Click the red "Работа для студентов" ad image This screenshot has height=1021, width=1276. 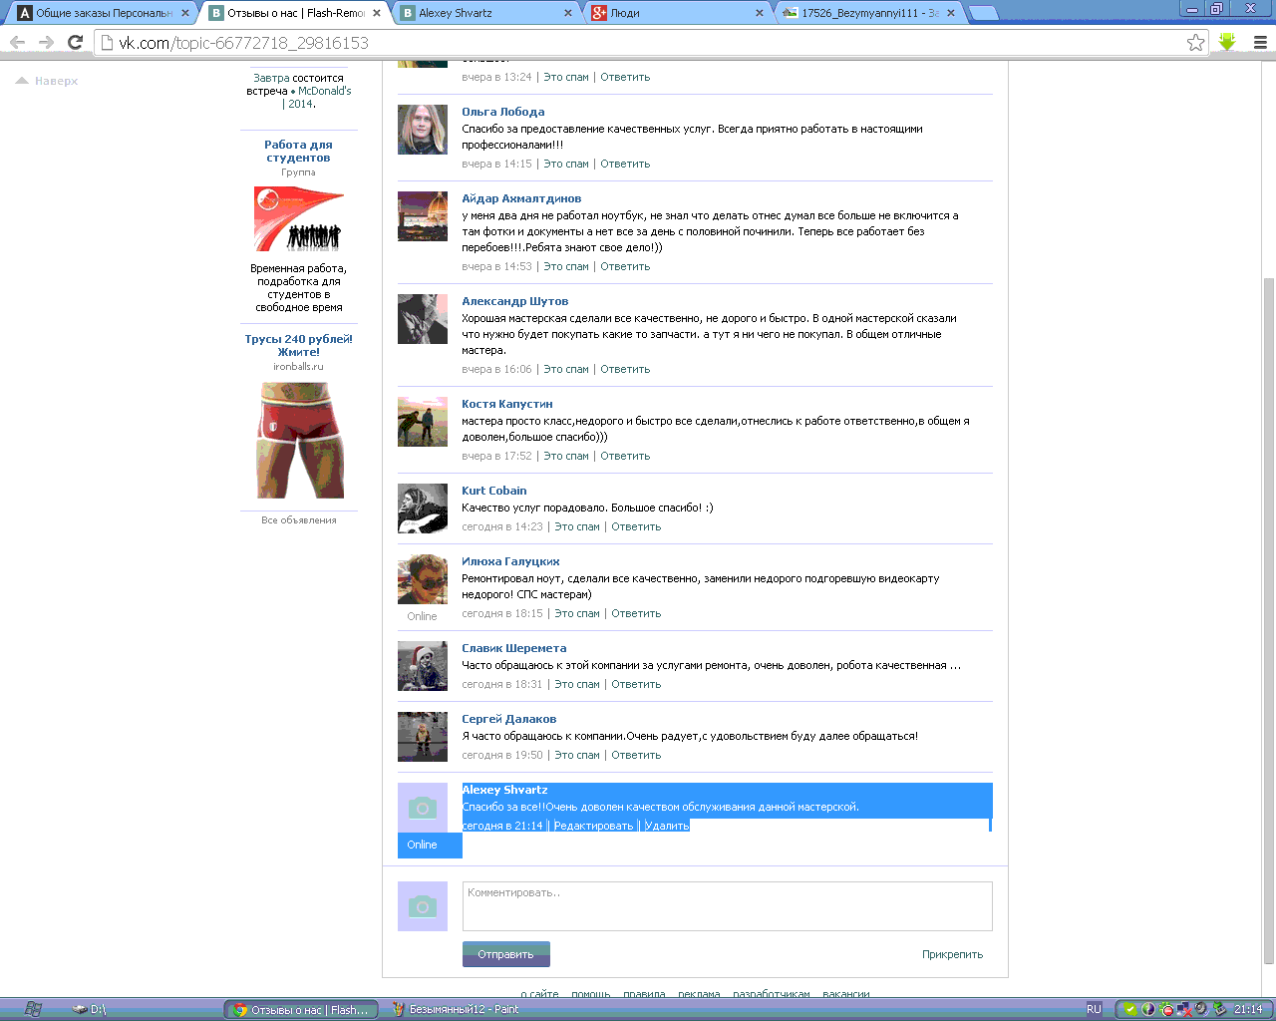(299, 218)
